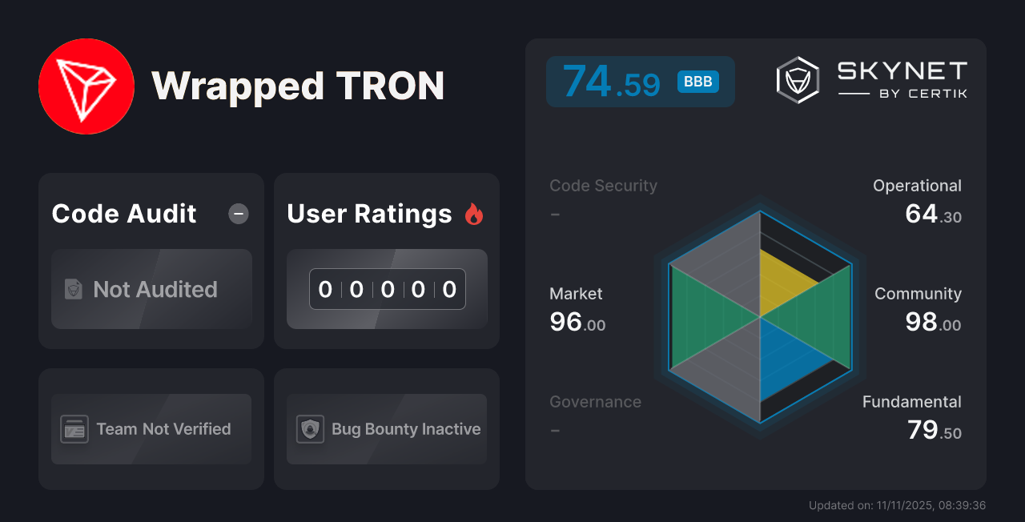Click the Updated on timestamp text

tap(898, 505)
